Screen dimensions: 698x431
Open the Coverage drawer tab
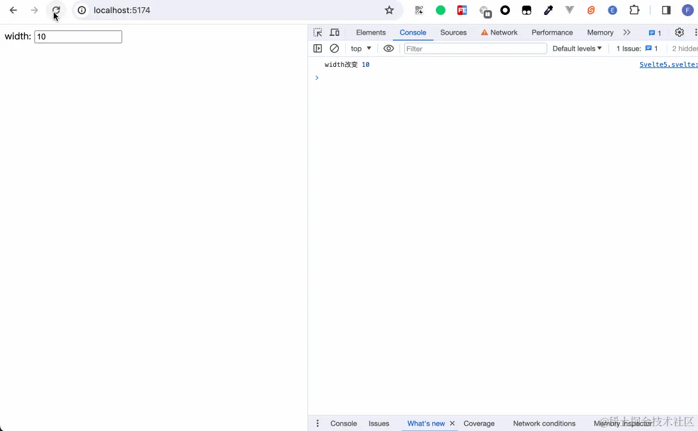[479, 423]
